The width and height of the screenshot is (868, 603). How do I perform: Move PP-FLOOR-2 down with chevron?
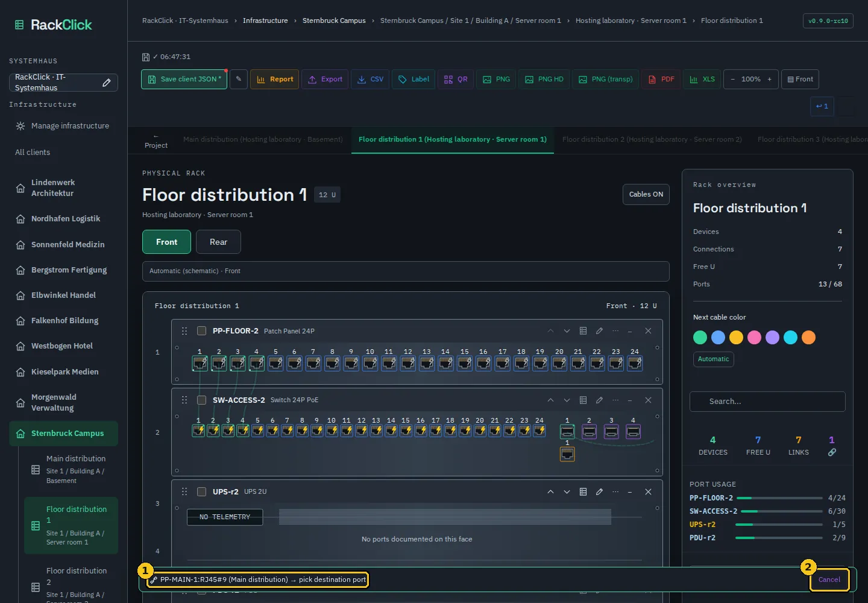567,331
